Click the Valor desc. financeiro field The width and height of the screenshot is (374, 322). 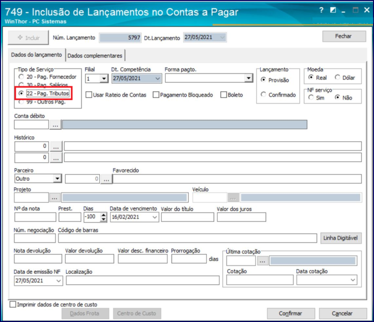click(x=143, y=259)
